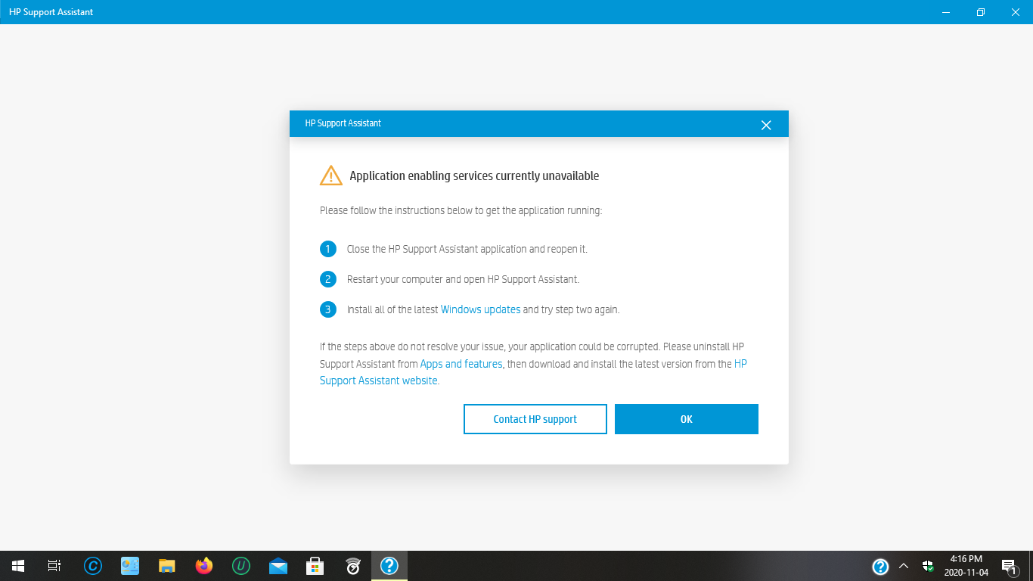The height and width of the screenshot is (581, 1033).
Task: Close the HP Support Assistant error dialog
Action: [766, 125]
